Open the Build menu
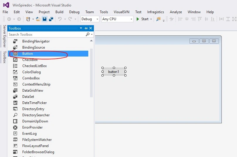This screenshot has height=157, width=237. (59, 12)
